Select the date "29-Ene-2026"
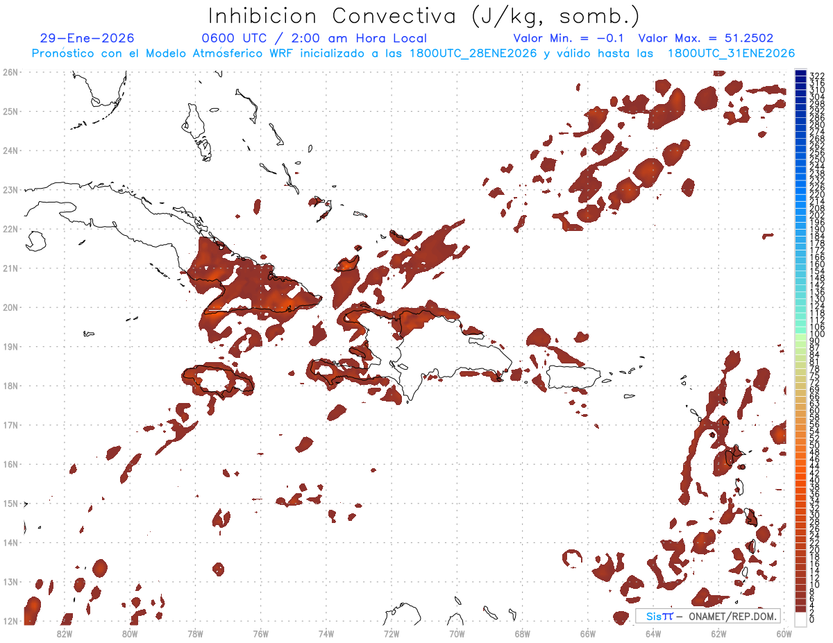The height and width of the screenshot is (643, 833). coord(87,38)
